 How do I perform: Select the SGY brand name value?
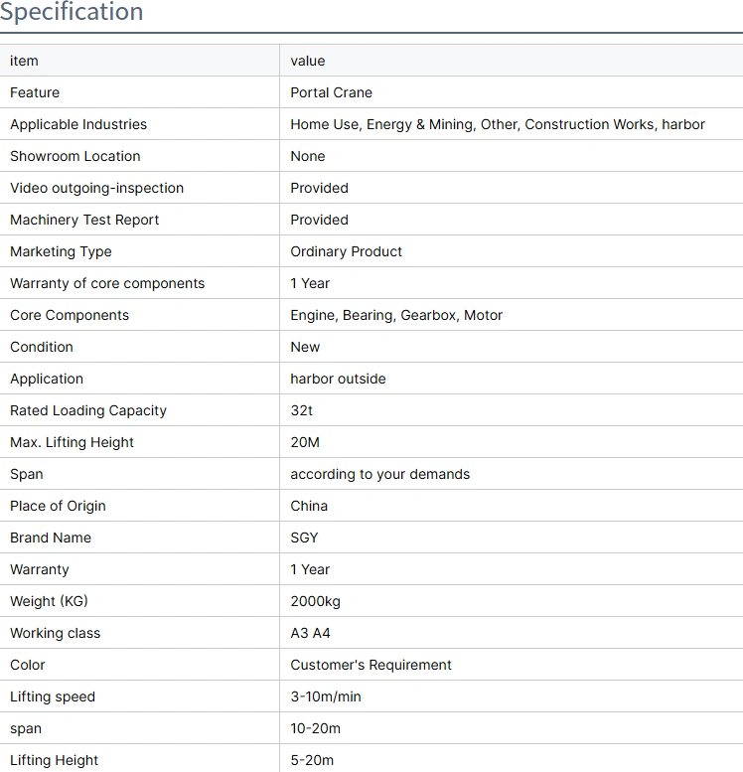pos(304,538)
